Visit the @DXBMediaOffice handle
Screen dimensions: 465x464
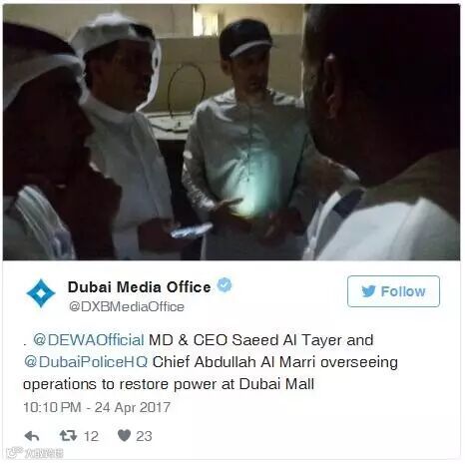point(127,306)
